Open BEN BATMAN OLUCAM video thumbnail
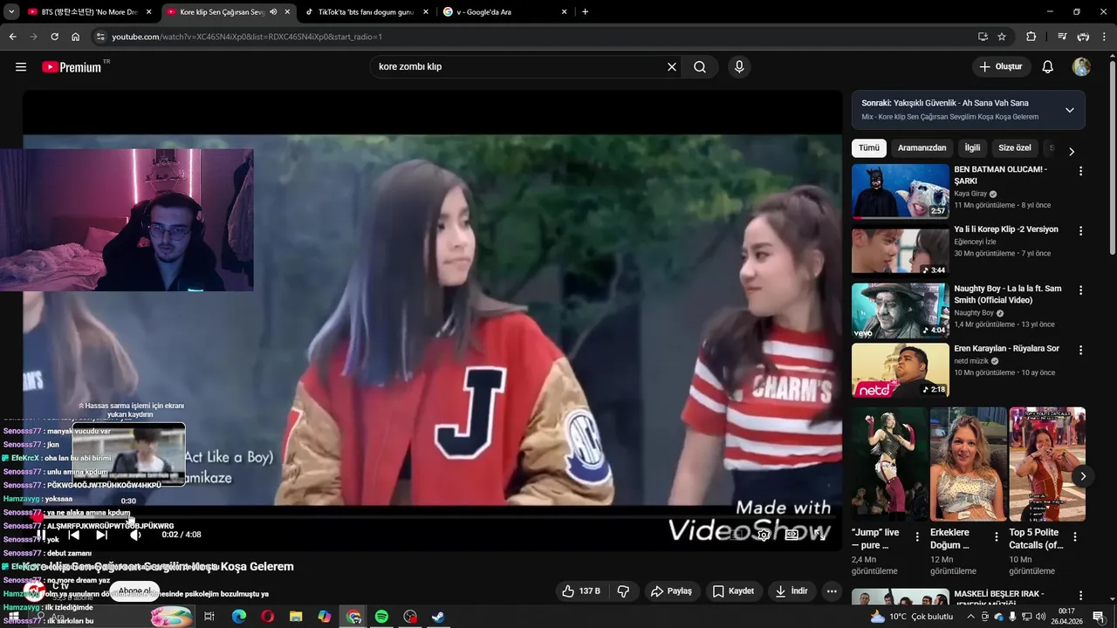The image size is (1117, 628). [x=900, y=191]
